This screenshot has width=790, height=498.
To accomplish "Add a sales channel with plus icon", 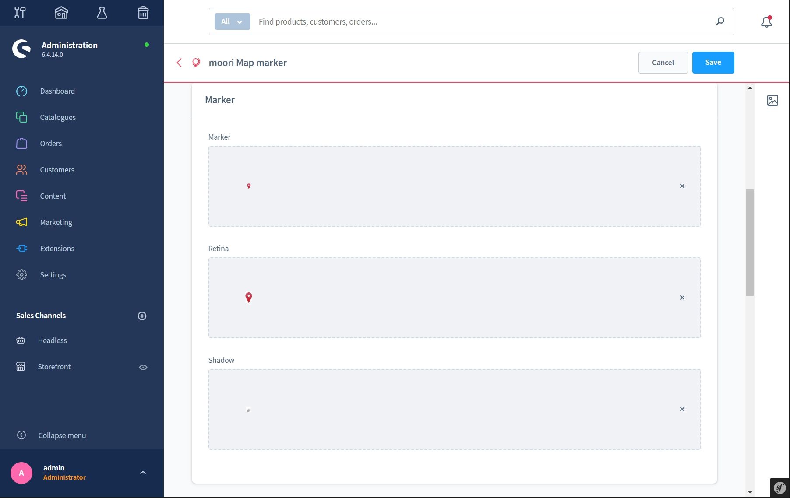I will point(142,316).
